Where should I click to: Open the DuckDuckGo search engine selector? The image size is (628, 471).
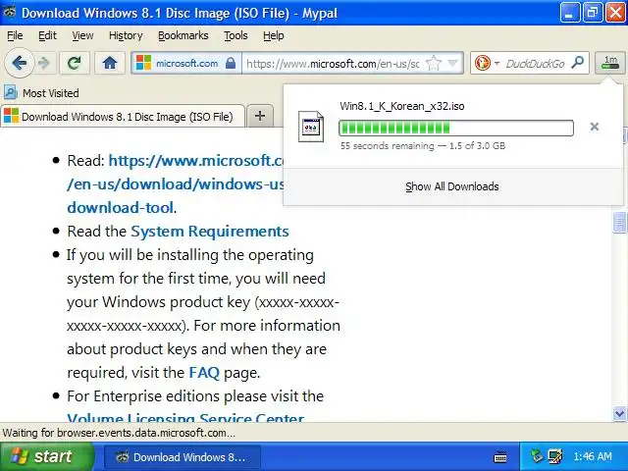487,63
